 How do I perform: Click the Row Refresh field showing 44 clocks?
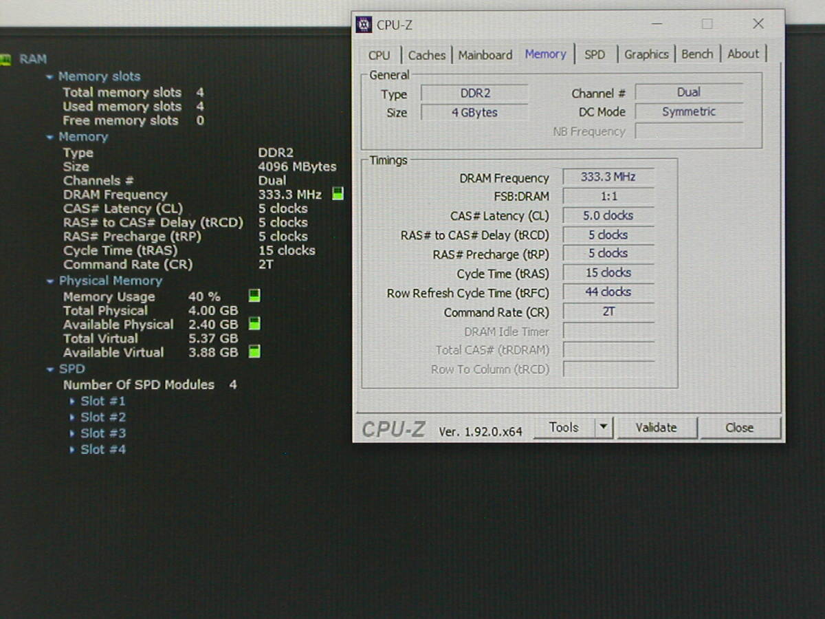pos(608,292)
